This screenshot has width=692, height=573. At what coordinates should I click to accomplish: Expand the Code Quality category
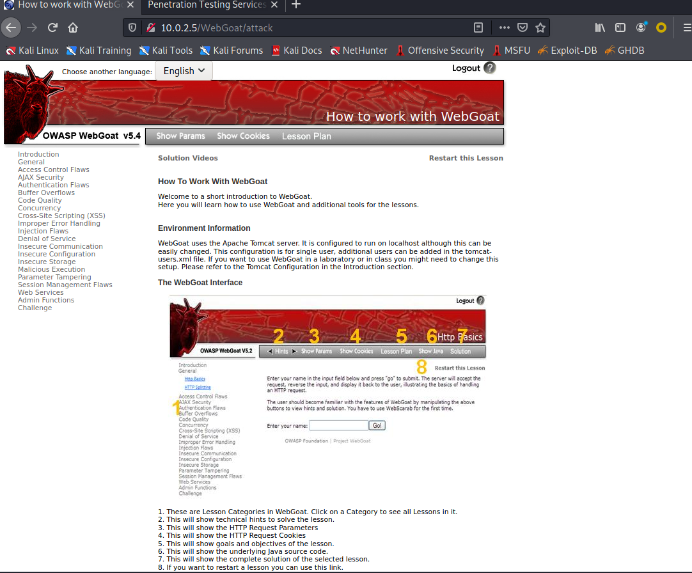40,200
